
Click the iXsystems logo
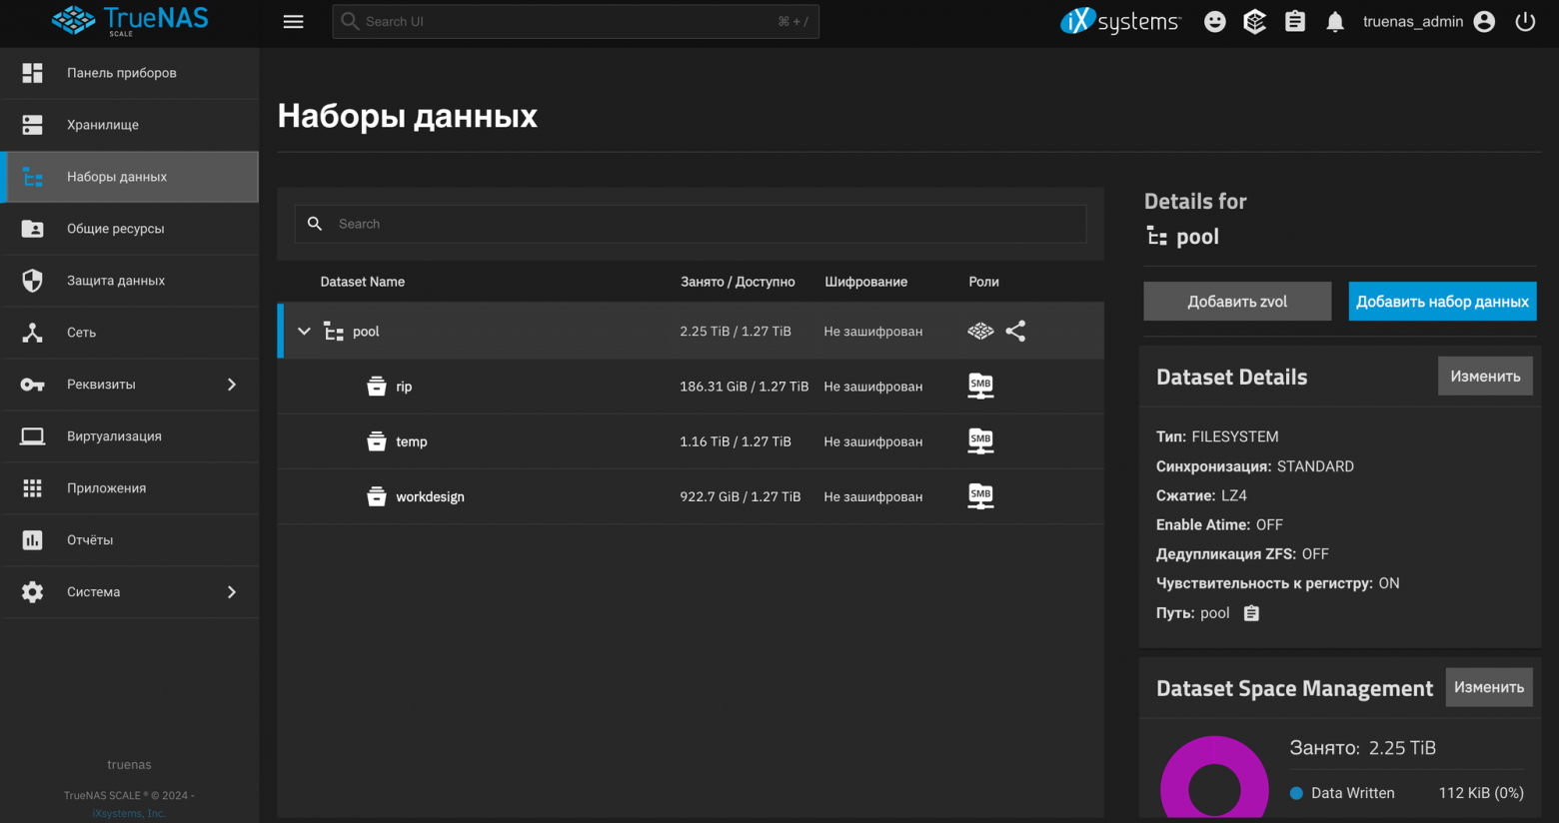(1120, 21)
